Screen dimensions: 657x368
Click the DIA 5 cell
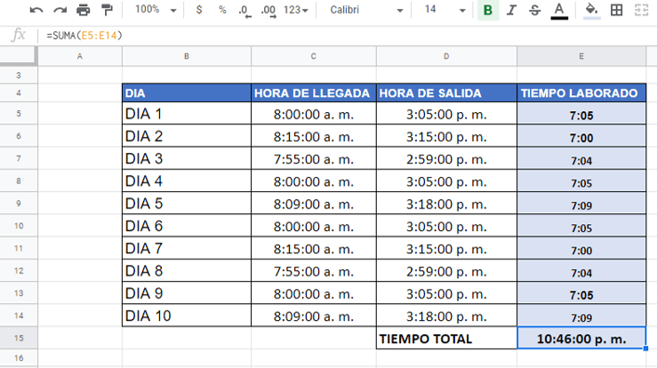point(187,204)
